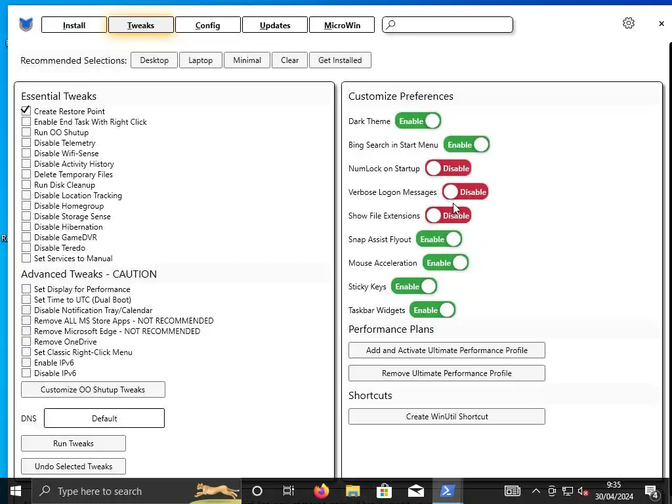Open File Explorer from the taskbar
Image resolution: width=672 pixels, height=504 pixels.
click(x=352, y=491)
